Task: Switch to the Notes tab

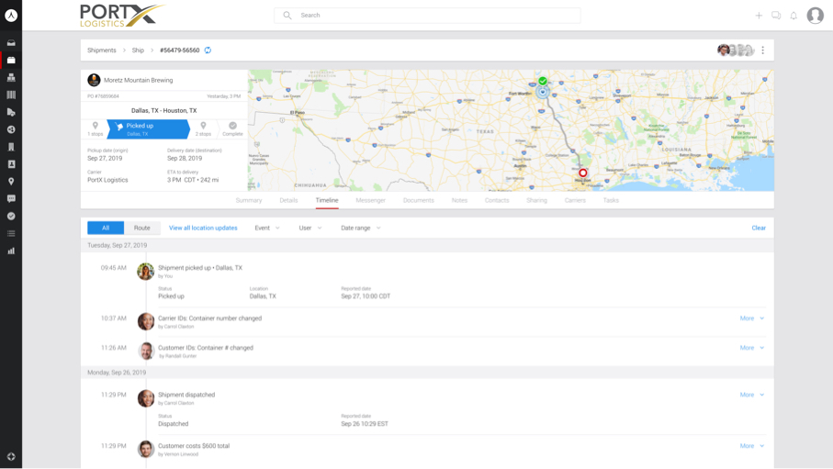Action: 459,200
